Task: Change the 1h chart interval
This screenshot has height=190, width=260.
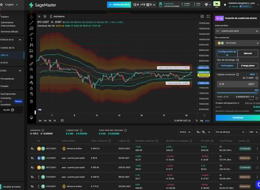Action: tap(39, 17)
